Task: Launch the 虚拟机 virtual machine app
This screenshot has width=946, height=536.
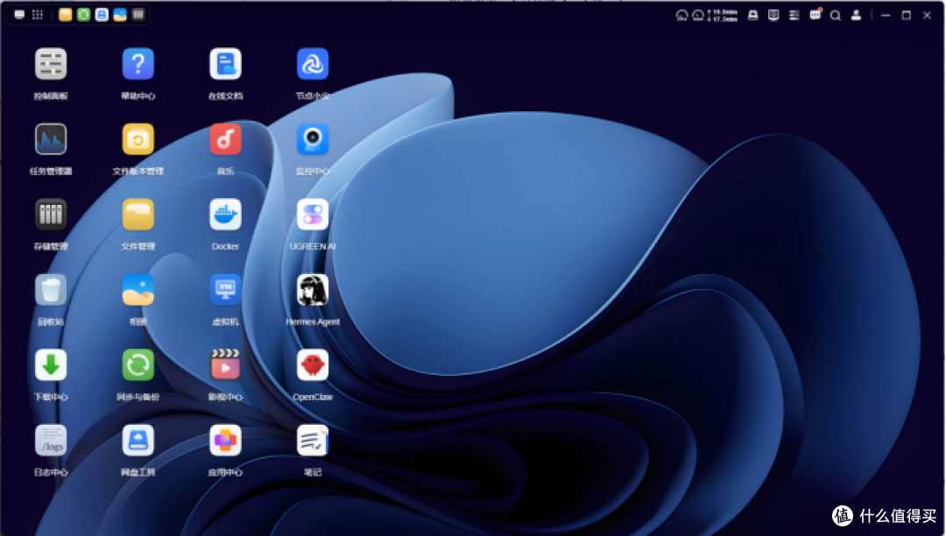Action: 226,290
